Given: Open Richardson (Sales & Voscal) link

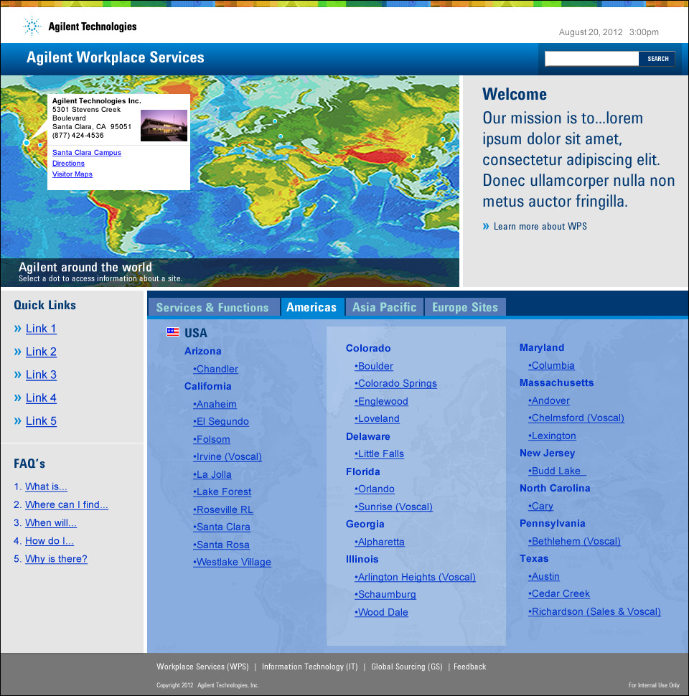Looking at the screenshot, I should tap(594, 611).
